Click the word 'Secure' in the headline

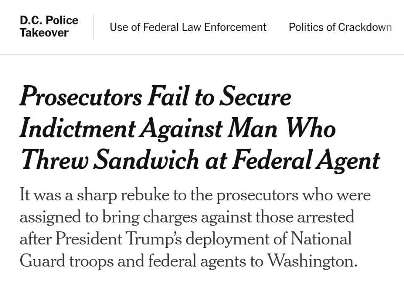coord(255,96)
